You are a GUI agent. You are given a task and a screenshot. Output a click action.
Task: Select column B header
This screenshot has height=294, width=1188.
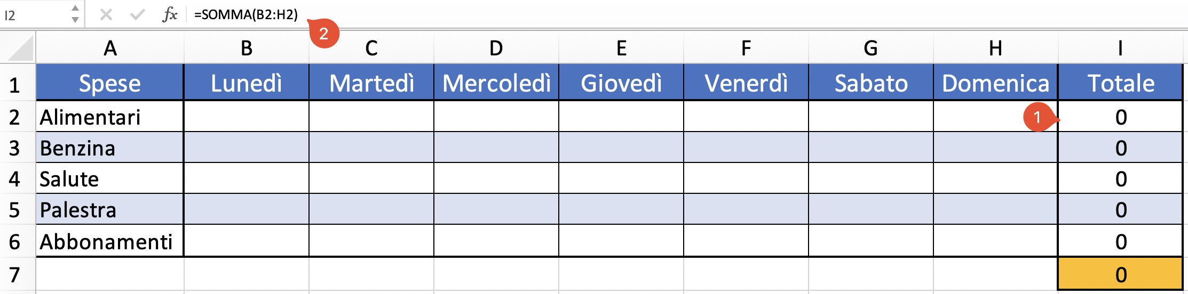click(x=247, y=48)
